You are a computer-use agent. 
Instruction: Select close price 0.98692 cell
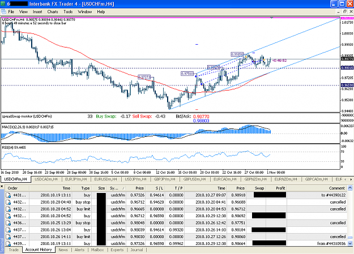[238, 216]
